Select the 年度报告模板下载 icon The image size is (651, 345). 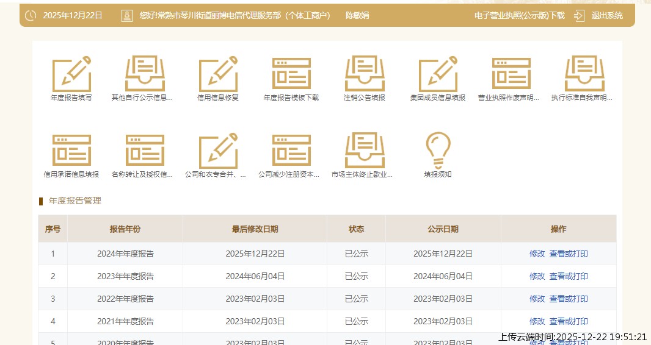[x=291, y=74]
